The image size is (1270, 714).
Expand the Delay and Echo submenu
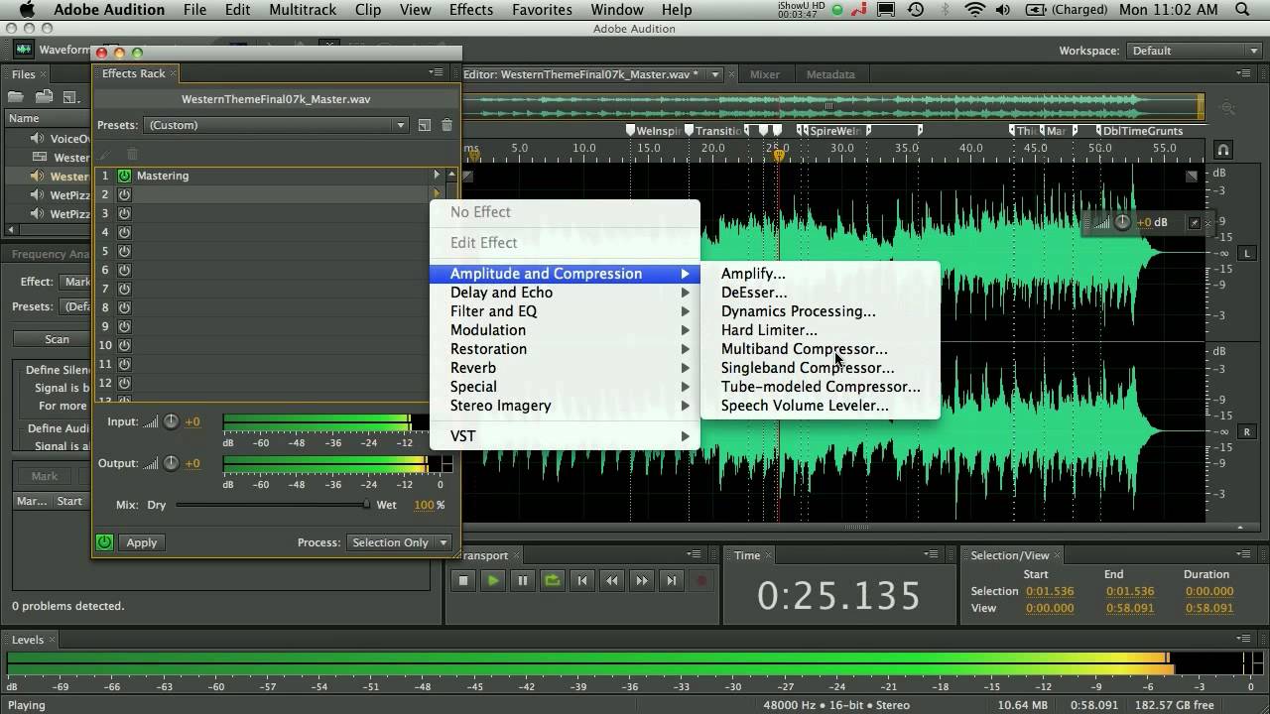tap(565, 293)
